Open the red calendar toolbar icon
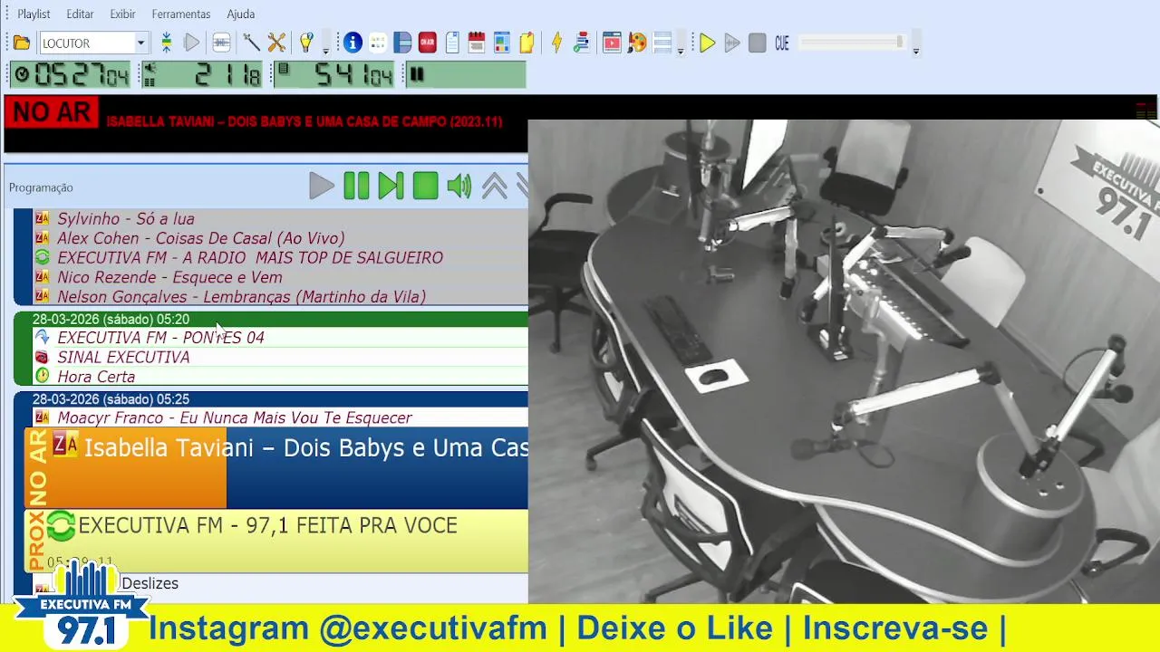 tap(477, 43)
